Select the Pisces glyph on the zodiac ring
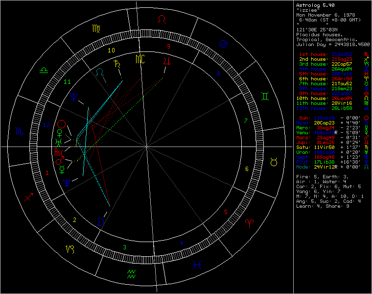The height and width of the screenshot is (294, 372). [x=197, y=265]
